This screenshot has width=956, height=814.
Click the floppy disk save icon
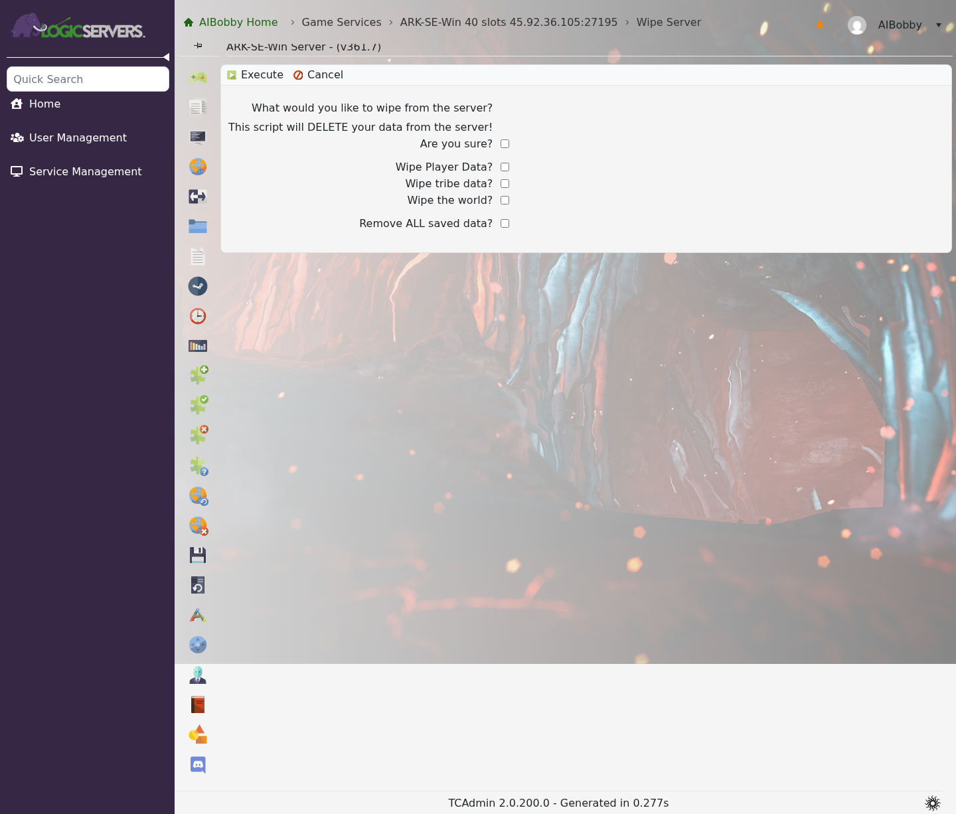pyautogui.click(x=198, y=555)
